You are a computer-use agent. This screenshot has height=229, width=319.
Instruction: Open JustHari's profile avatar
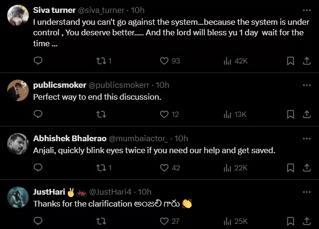click(18, 197)
